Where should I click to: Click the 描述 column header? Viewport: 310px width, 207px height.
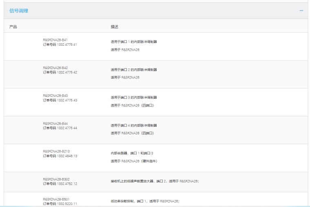tap(114, 27)
